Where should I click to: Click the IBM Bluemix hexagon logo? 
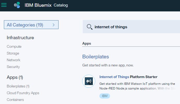click(17, 5)
